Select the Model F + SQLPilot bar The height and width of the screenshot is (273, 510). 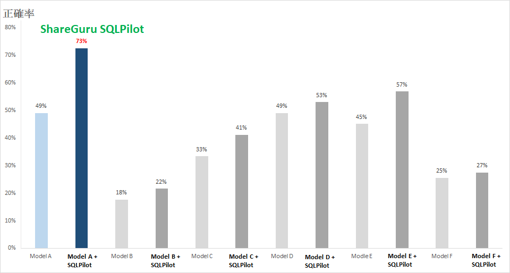pos(482,210)
